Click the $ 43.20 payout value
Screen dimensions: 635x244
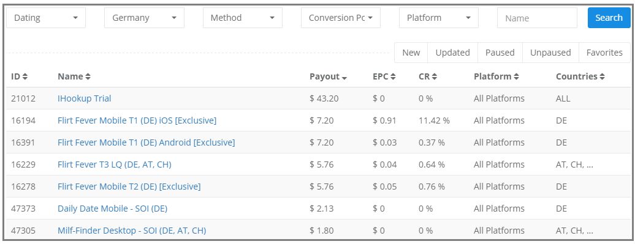pos(324,98)
